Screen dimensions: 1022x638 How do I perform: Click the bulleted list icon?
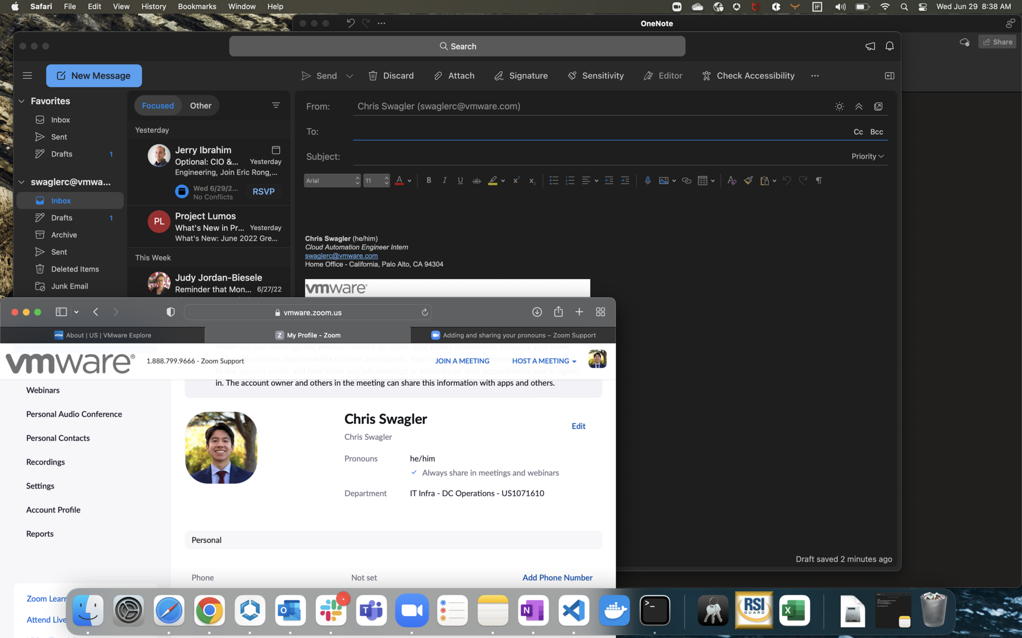pos(553,180)
